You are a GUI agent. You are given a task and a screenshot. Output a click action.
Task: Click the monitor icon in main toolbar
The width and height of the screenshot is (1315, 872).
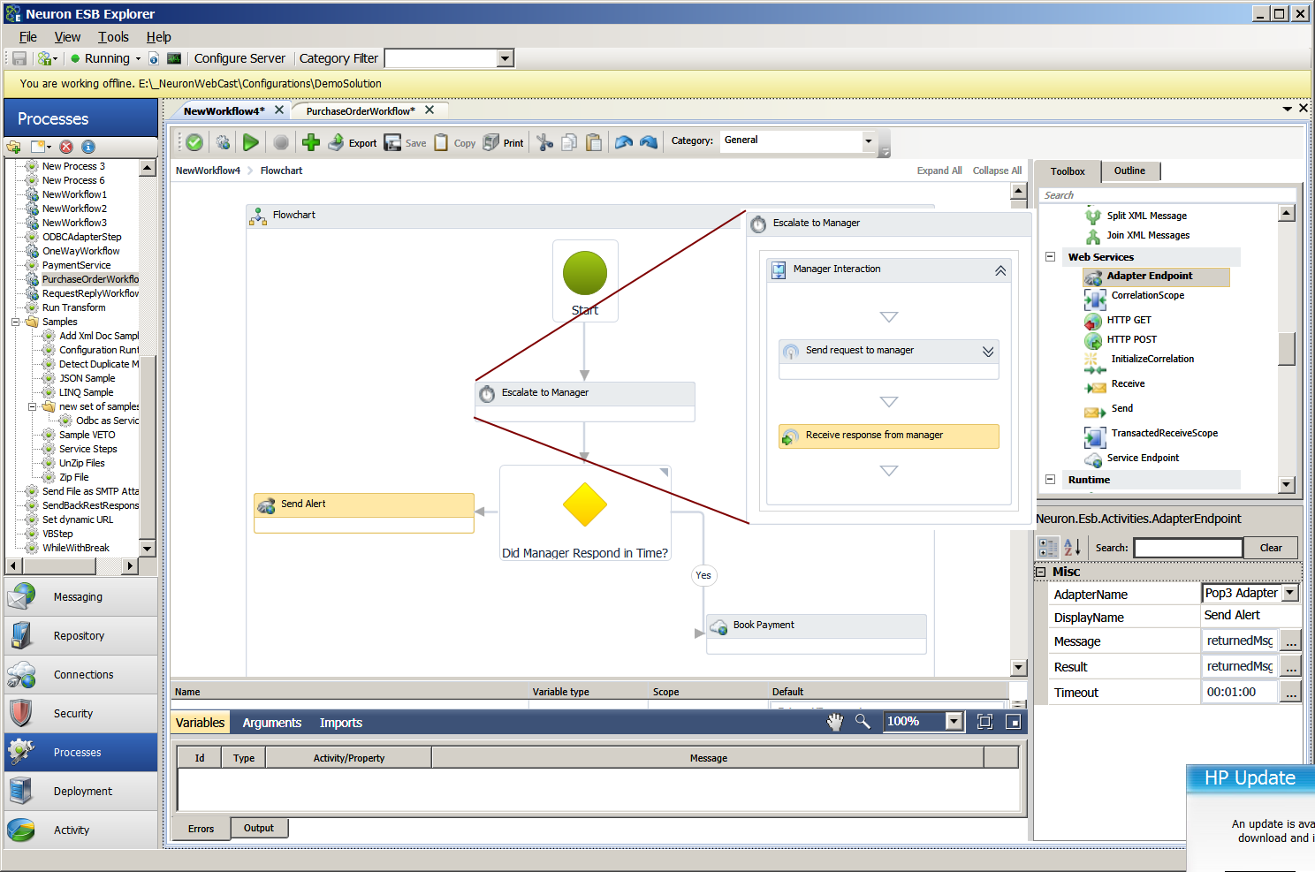click(174, 58)
